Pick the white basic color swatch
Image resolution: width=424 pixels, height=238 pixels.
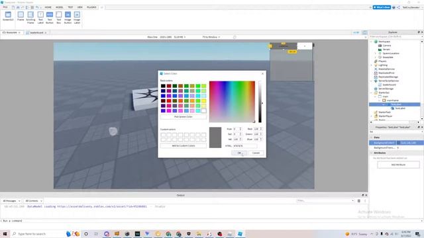tap(203, 110)
